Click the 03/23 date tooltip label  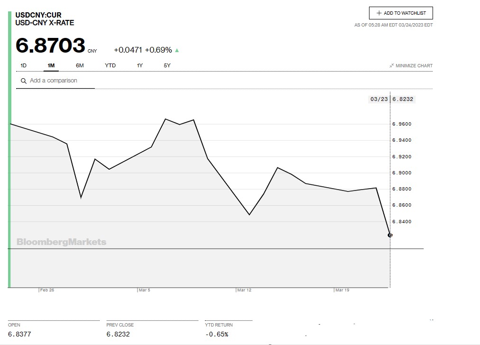(x=379, y=99)
